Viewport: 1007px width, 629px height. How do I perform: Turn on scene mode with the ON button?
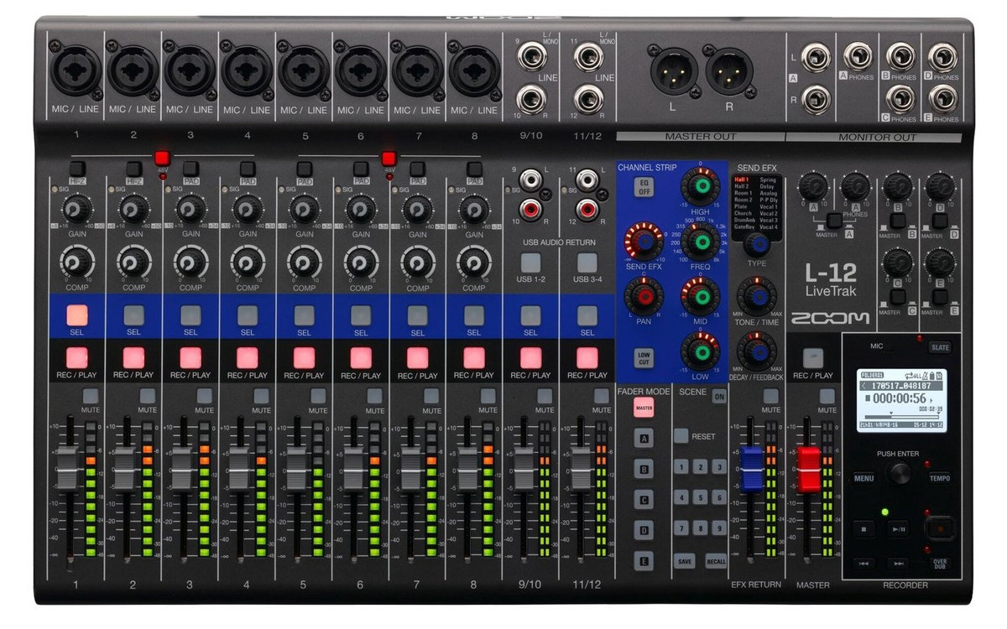(x=718, y=397)
